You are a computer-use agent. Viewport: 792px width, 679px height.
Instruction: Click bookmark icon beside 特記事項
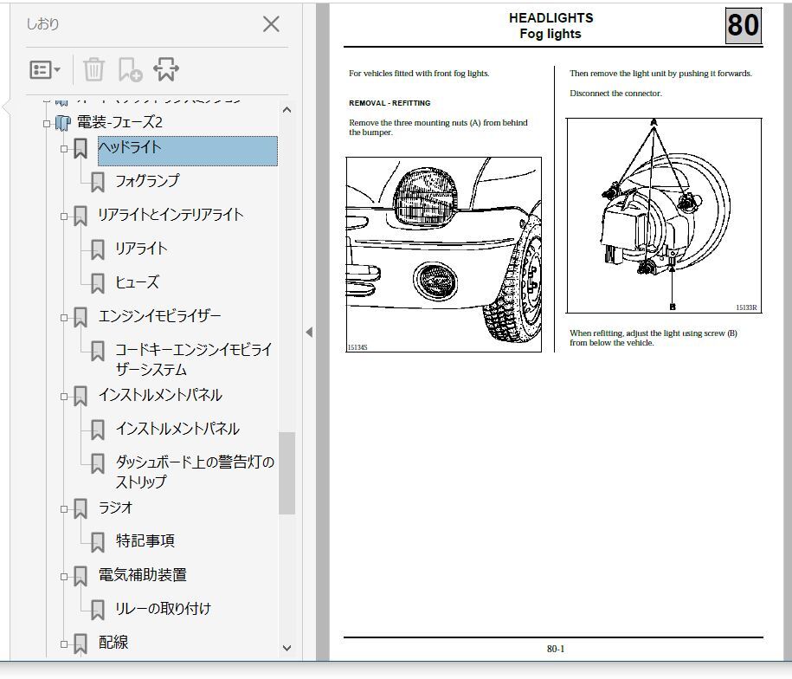[98, 542]
